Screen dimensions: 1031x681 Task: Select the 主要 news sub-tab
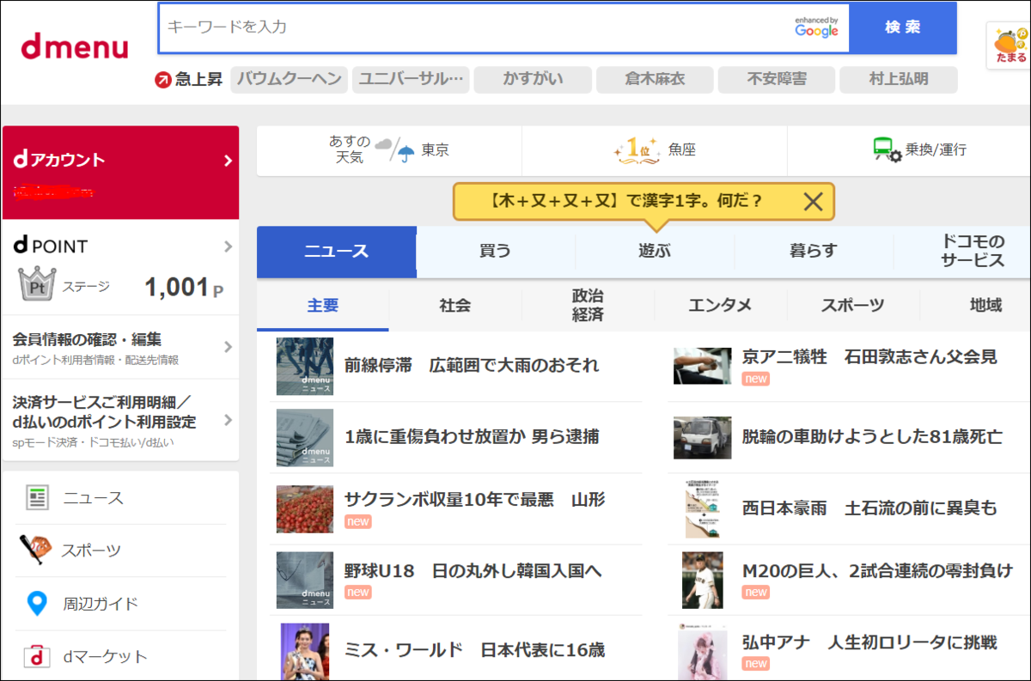pos(323,305)
